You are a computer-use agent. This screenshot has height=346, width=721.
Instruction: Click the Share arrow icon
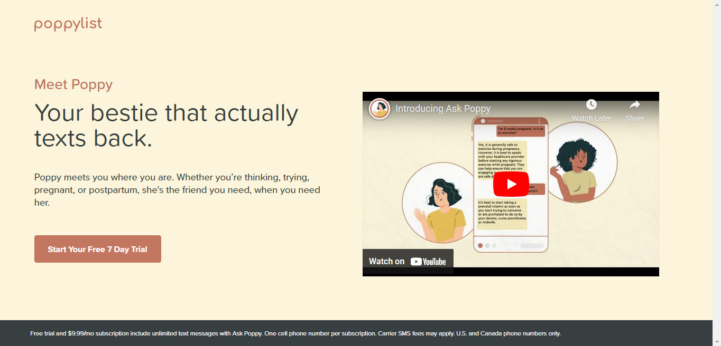(x=635, y=104)
